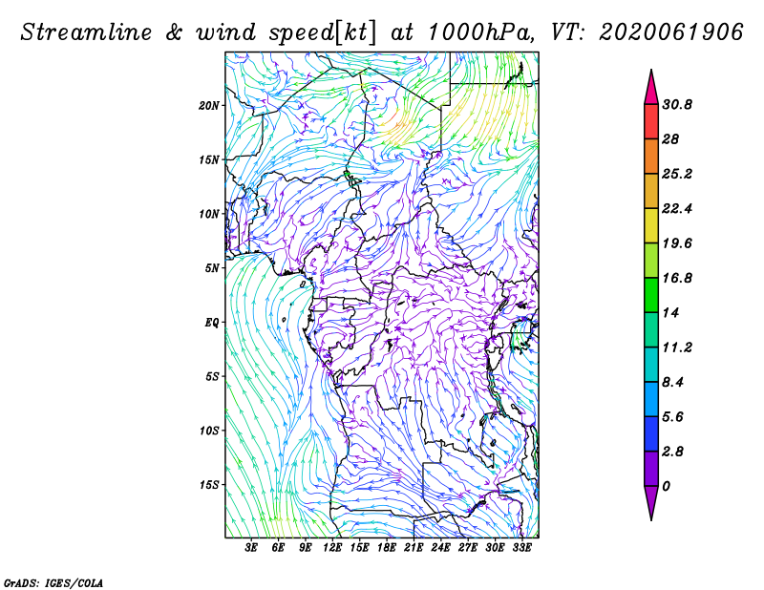
Task: Click the 3E longitude label
Action: click(251, 548)
